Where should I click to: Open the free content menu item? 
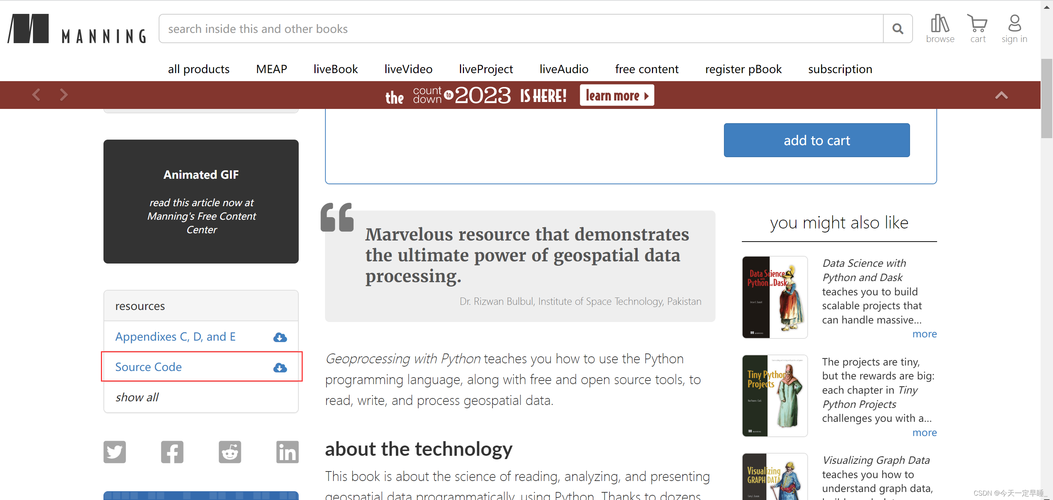point(646,69)
